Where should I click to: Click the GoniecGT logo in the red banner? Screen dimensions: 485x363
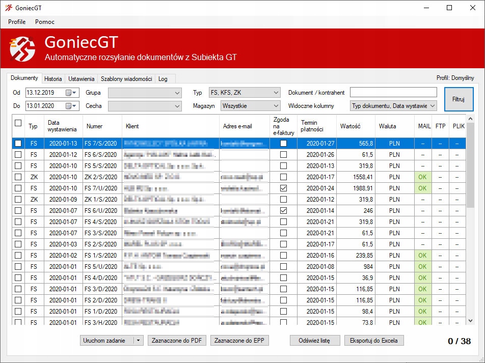(23, 48)
